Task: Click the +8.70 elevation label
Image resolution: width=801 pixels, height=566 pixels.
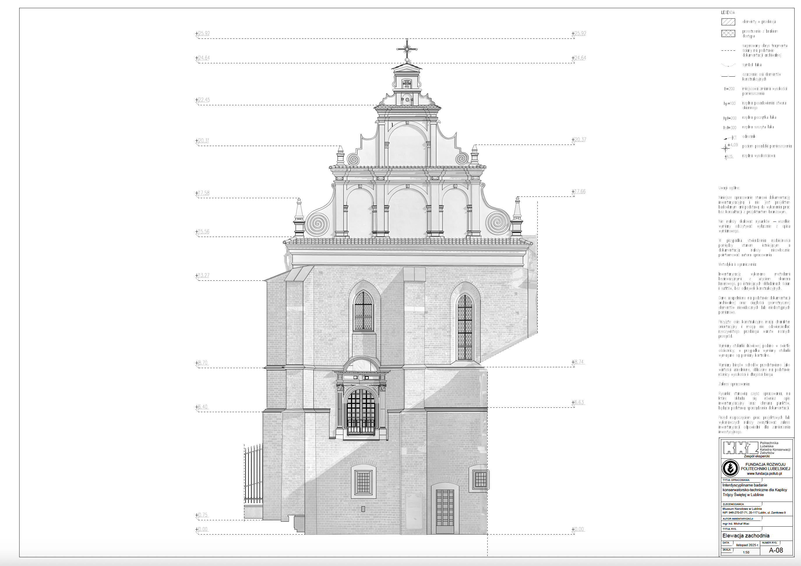Action: pyautogui.click(x=202, y=363)
